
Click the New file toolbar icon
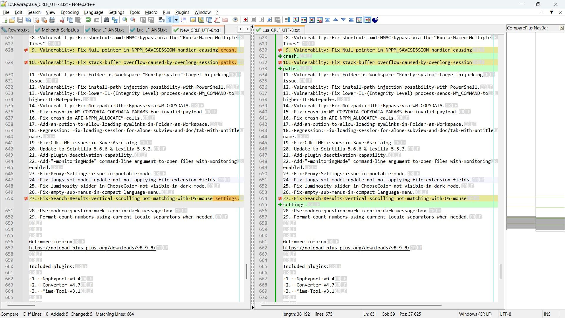(4, 20)
